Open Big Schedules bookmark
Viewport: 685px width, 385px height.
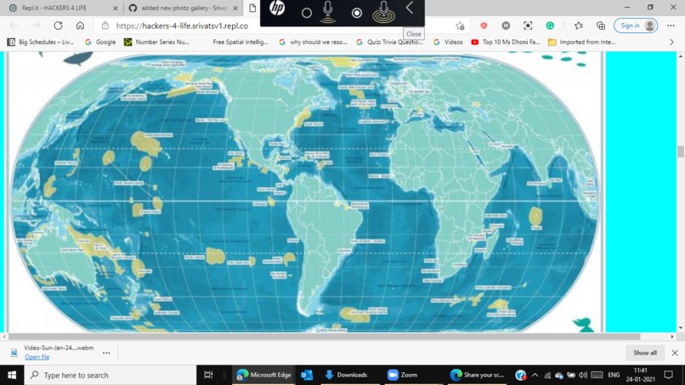[x=41, y=42]
